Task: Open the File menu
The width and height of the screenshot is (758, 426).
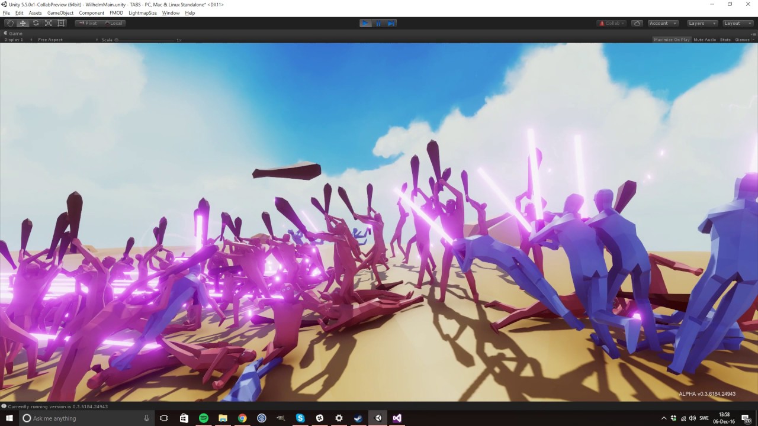Action: point(7,13)
